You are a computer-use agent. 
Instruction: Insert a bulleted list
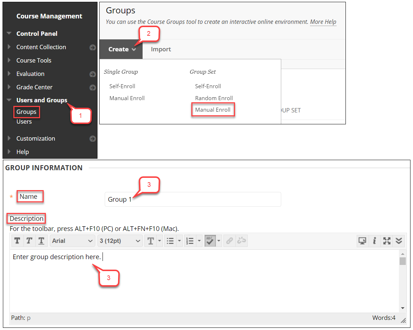pos(170,241)
